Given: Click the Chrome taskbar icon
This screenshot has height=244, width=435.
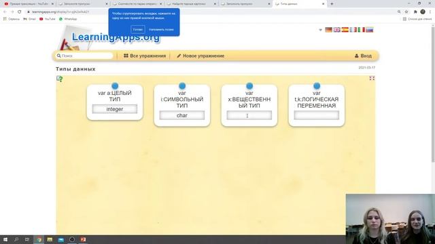Looking at the screenshot, I should [39, 239].
